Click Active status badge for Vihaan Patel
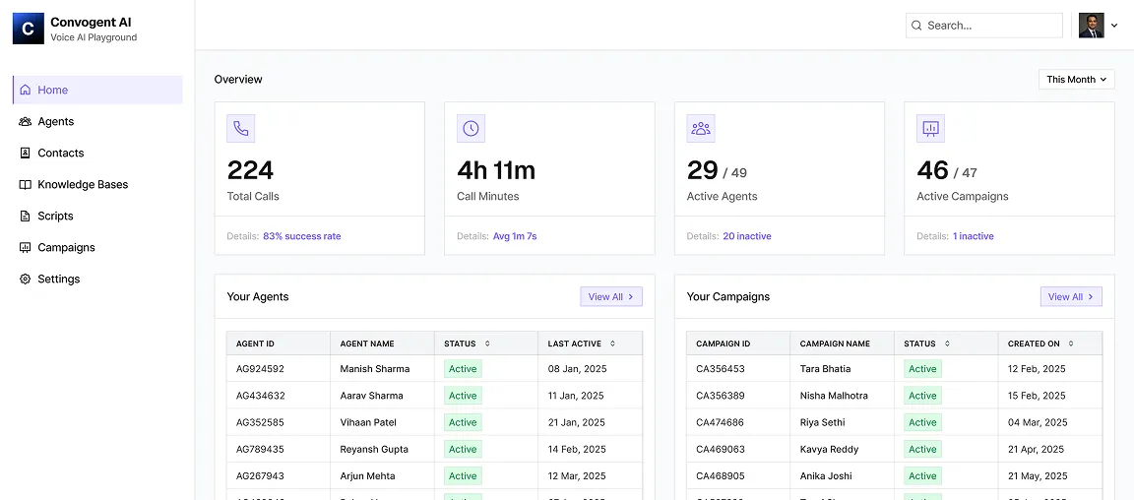This screenshot has height=500, width=1134. click(x=463, y=422)
